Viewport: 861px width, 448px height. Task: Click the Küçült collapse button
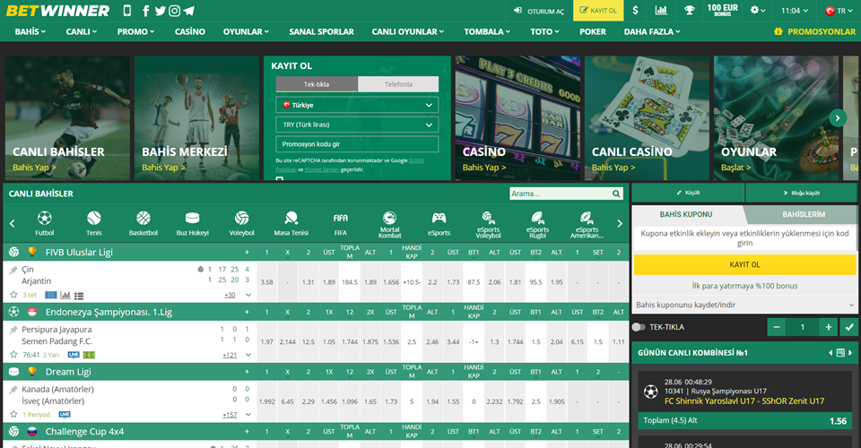[x=688, y=193]
